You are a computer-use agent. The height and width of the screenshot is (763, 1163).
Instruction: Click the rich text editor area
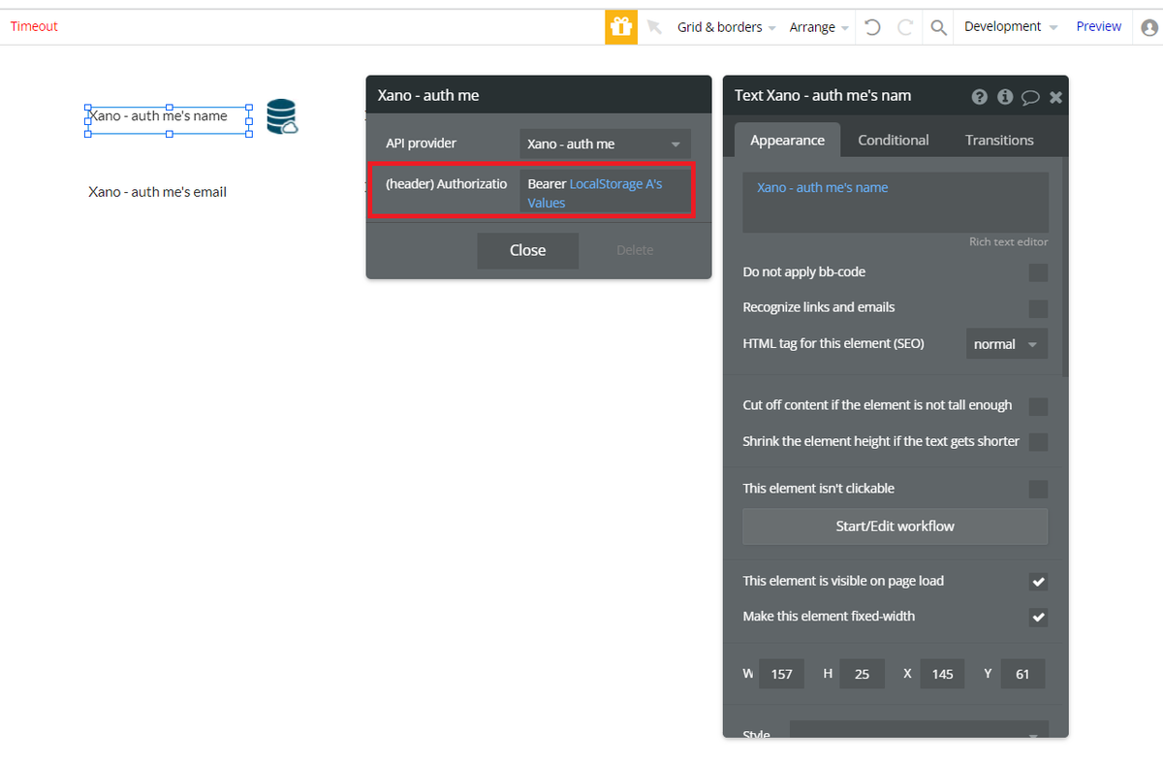click(896, 203)
